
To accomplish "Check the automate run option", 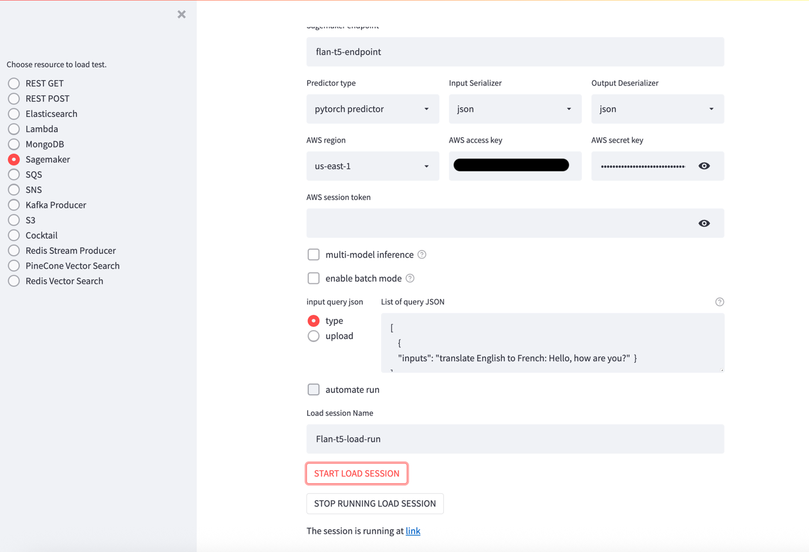I will (314, 389).
